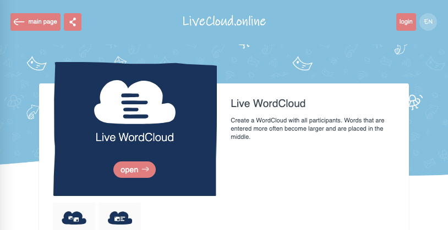Screen dimensions: 448x230
Task: Open the EN language selector
Action: (x=428, y=22)
